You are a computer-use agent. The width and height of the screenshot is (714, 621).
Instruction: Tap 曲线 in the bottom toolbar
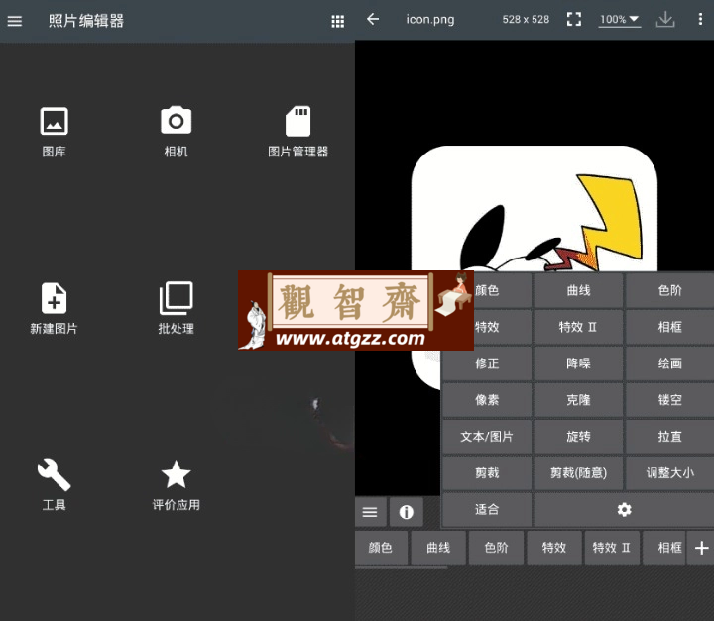438,548
